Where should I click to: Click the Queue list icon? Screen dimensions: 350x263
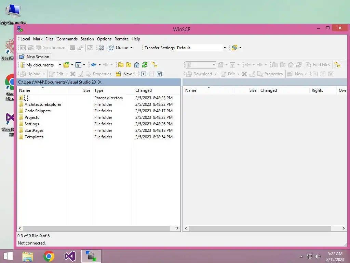point(111,48)
